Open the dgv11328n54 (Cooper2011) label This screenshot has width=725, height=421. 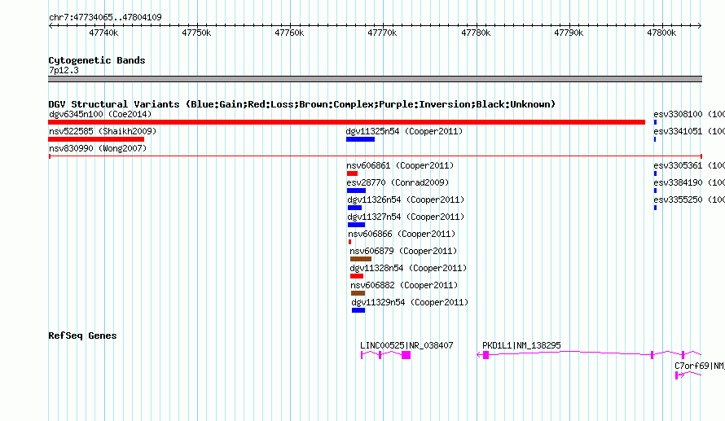pos(408,268)
